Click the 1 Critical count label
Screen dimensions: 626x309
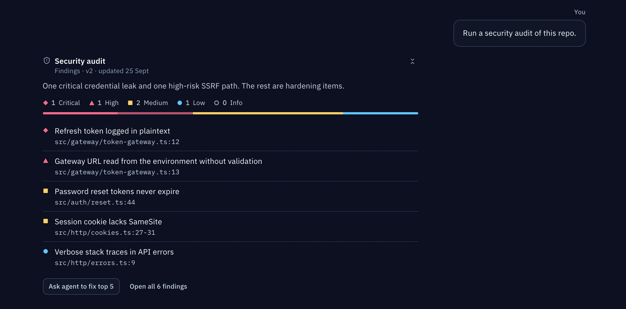[x=66, y=103]
